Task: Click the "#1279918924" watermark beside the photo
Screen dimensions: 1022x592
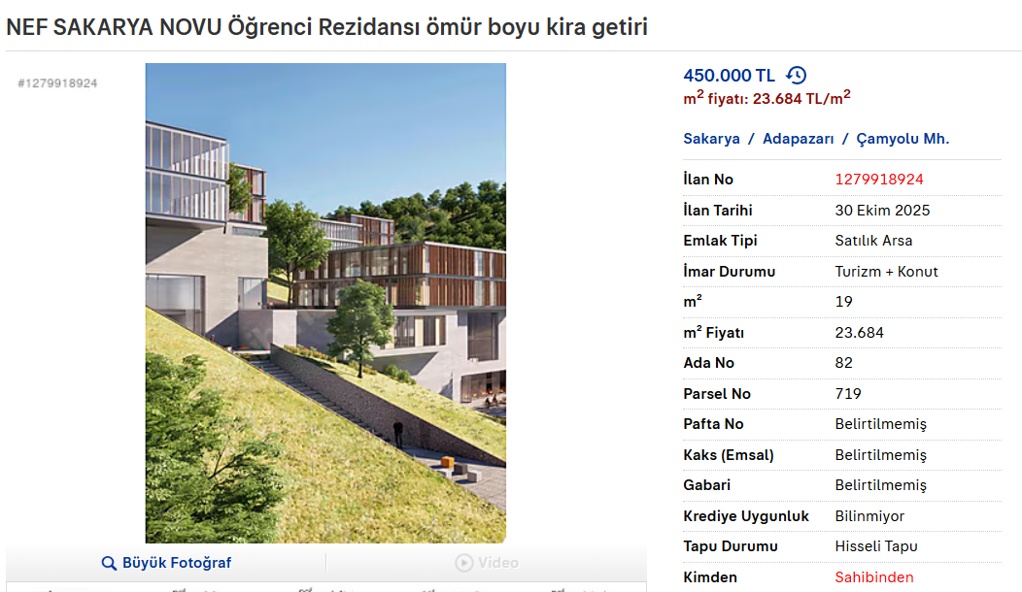Action: (57, 83)
